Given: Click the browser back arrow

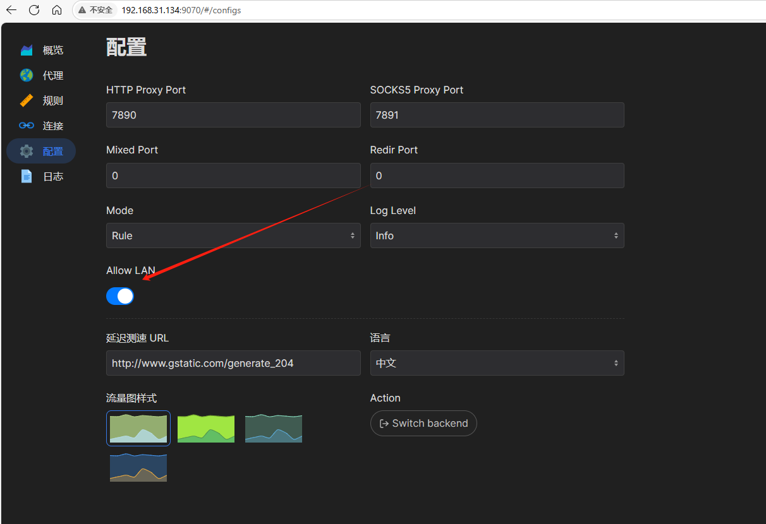Looking at the screenshot, I should coord(11,10).
